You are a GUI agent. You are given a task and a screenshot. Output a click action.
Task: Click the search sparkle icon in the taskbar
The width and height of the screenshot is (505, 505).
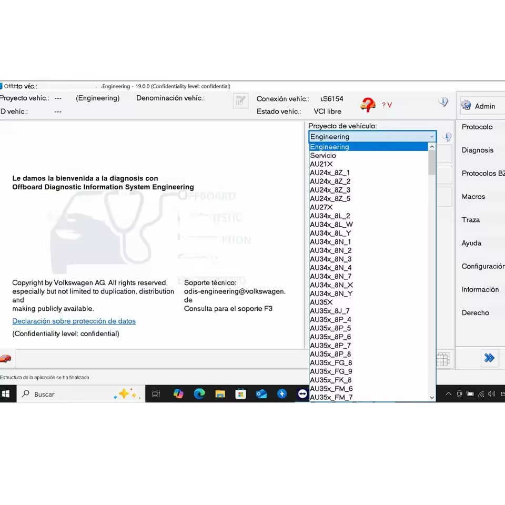coord(127,394)
